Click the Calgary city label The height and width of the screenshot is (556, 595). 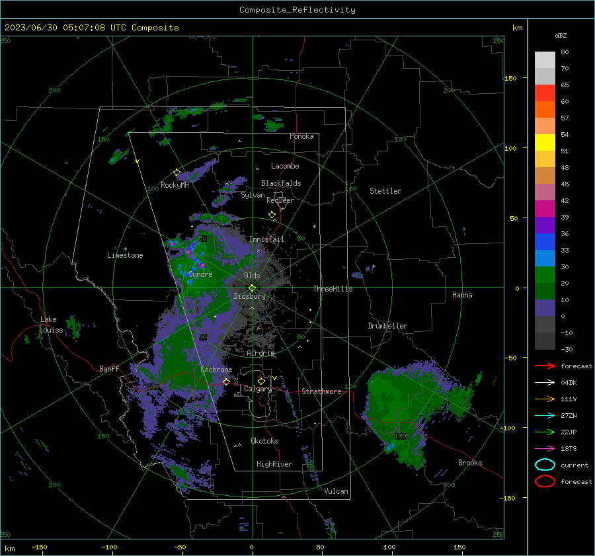click(x=258, y=389)
